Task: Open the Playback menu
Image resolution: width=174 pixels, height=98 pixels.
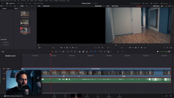Action: (41, 1)
